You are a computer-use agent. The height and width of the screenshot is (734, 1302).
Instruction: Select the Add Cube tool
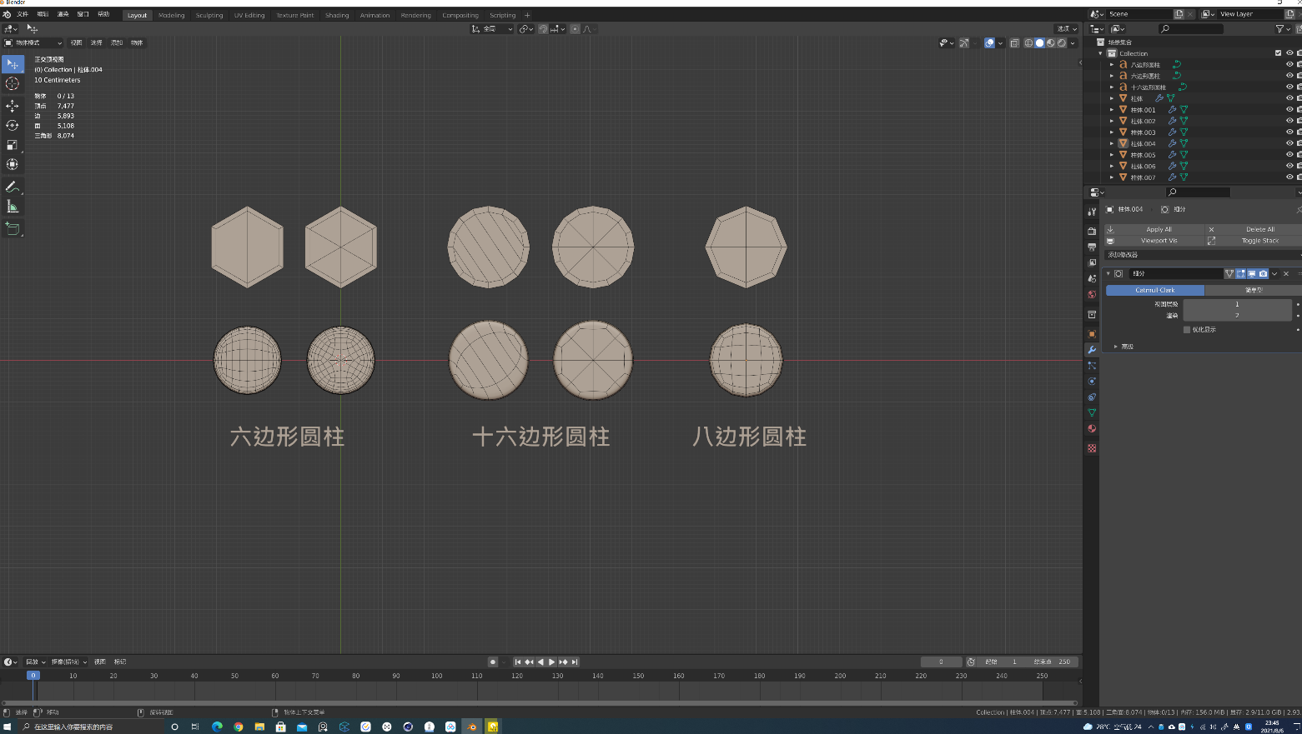point(13,228)
